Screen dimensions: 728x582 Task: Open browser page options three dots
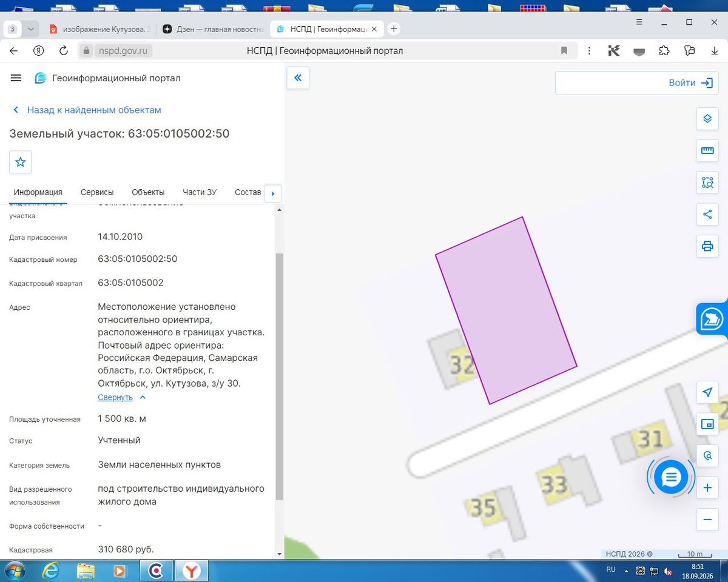coord(590,51)
